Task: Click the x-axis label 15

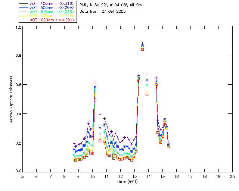Action: coord(162,176)
